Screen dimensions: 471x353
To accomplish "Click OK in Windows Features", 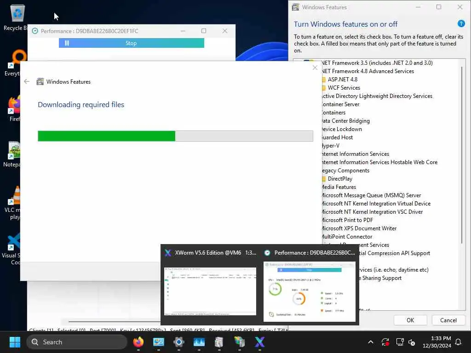I will tap(410, 320).
